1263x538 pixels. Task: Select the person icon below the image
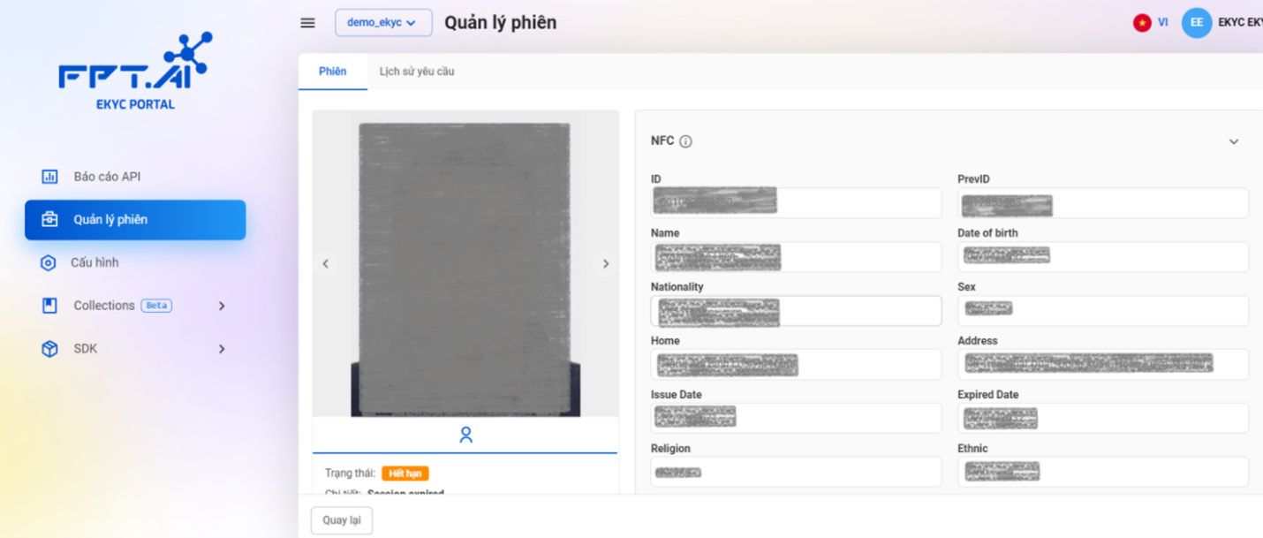[465, 435]
